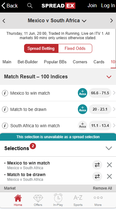Swap direction for Mexico to win selection
The image size is (116, 209).
(97, 165)
